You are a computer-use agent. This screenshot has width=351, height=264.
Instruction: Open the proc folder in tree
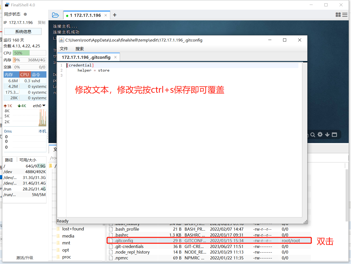(x=67, y=257)
